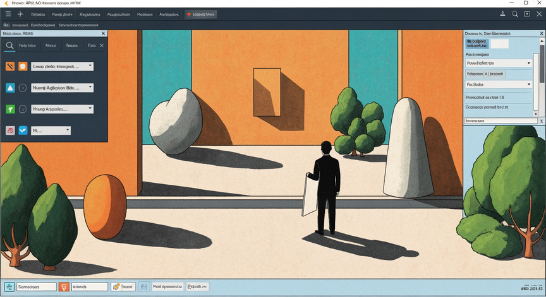Click the X icon at the top toolbar's far right
Screen dimensions: 546x297
[539, 14]
